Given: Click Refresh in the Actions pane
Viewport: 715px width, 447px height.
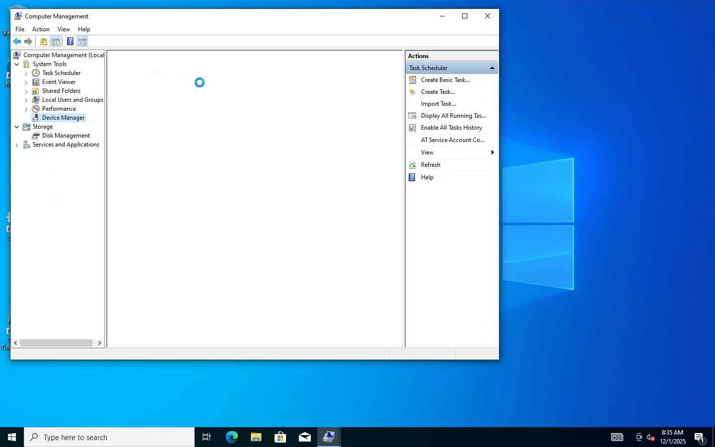Looking at the screenshot, I should pyautogui.click(x=430, y=165).
